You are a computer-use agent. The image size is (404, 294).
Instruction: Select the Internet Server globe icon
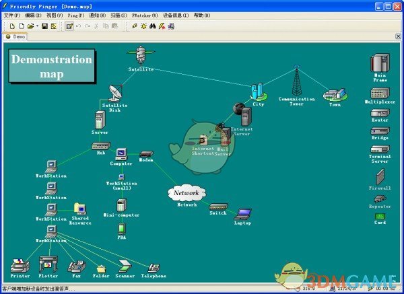242,115
